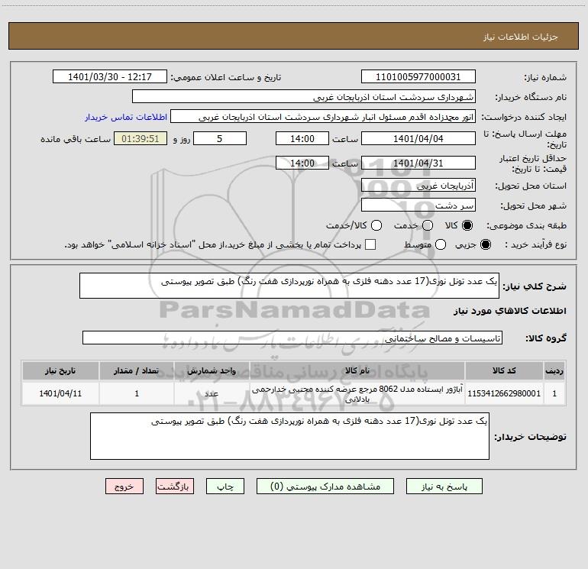Click the استان محل تحویل field
588x569 pixels.
[x=418, y=186]
